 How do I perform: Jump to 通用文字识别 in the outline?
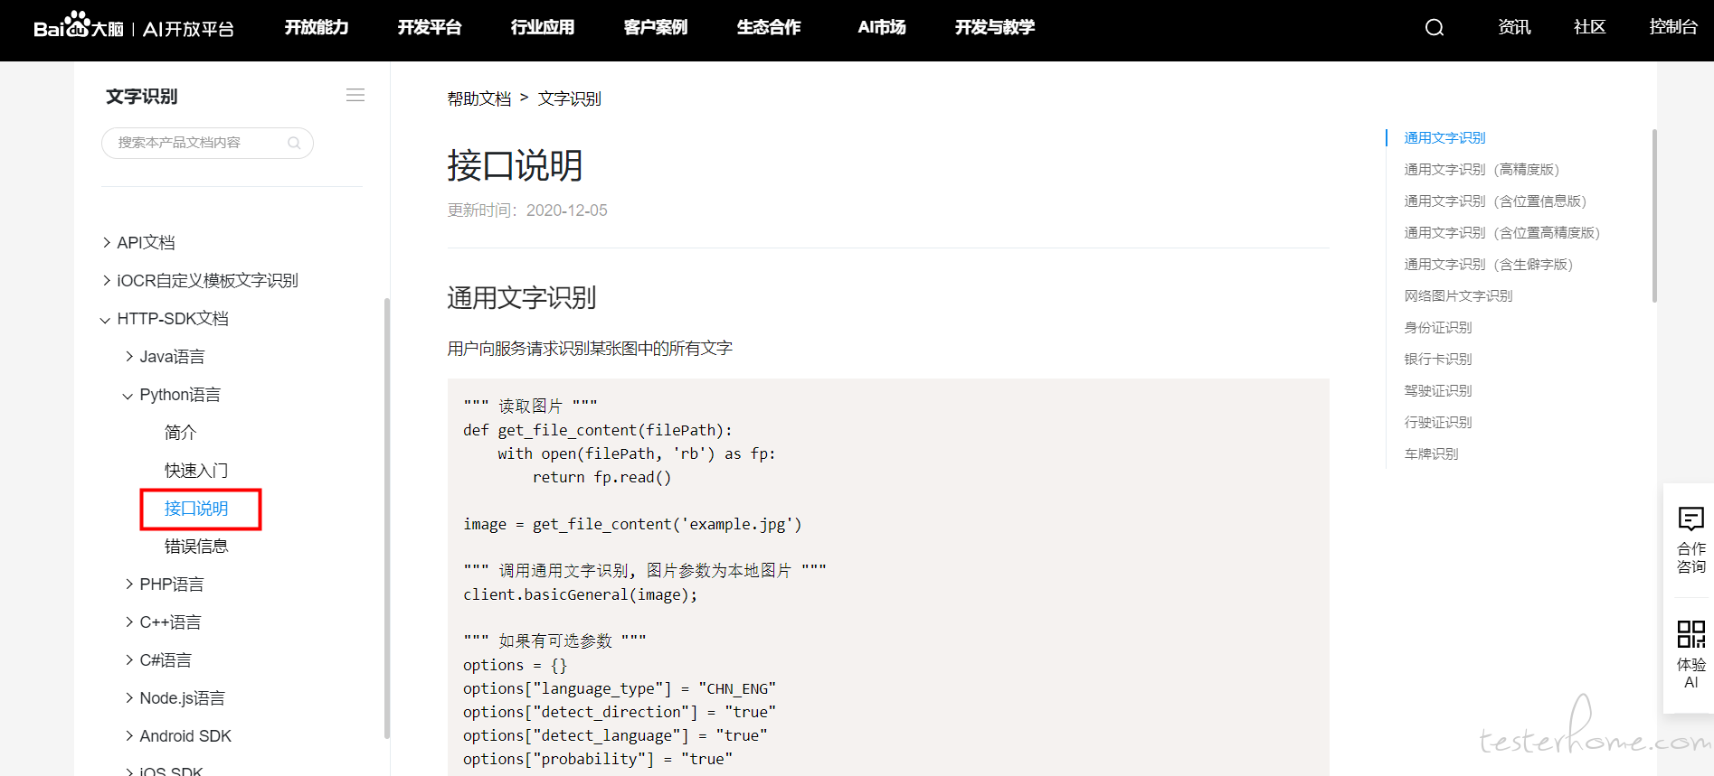(1444, 137)
